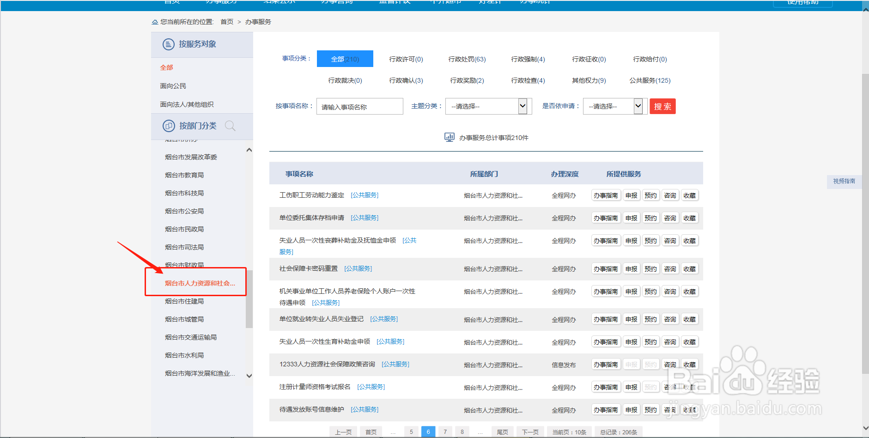Go to page 7 in pagination
Image resolution: width=869 pixels, height=438 pixels.
(x=445, y=431)
